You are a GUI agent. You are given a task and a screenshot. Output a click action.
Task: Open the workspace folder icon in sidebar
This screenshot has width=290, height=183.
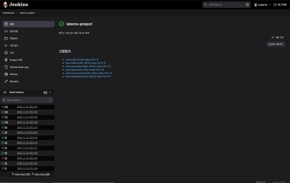[6, 39]
